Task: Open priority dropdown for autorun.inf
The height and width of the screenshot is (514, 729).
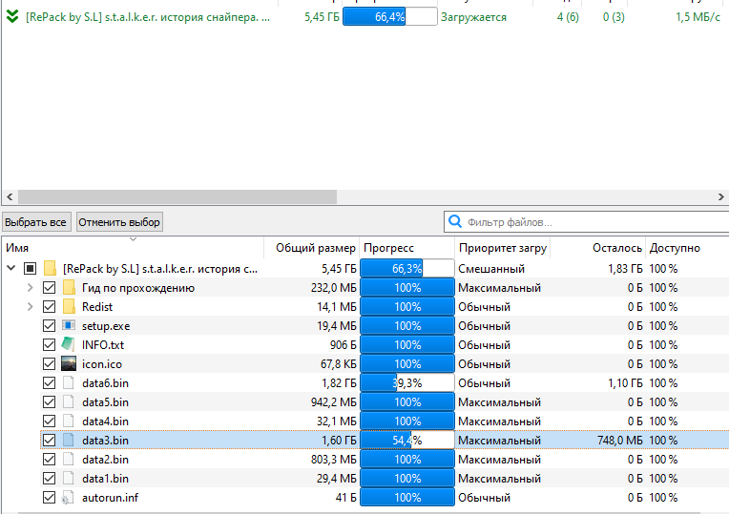Action: pos(484,497)
